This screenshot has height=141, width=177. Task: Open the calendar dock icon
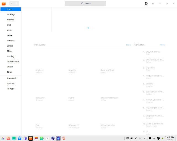47,138
